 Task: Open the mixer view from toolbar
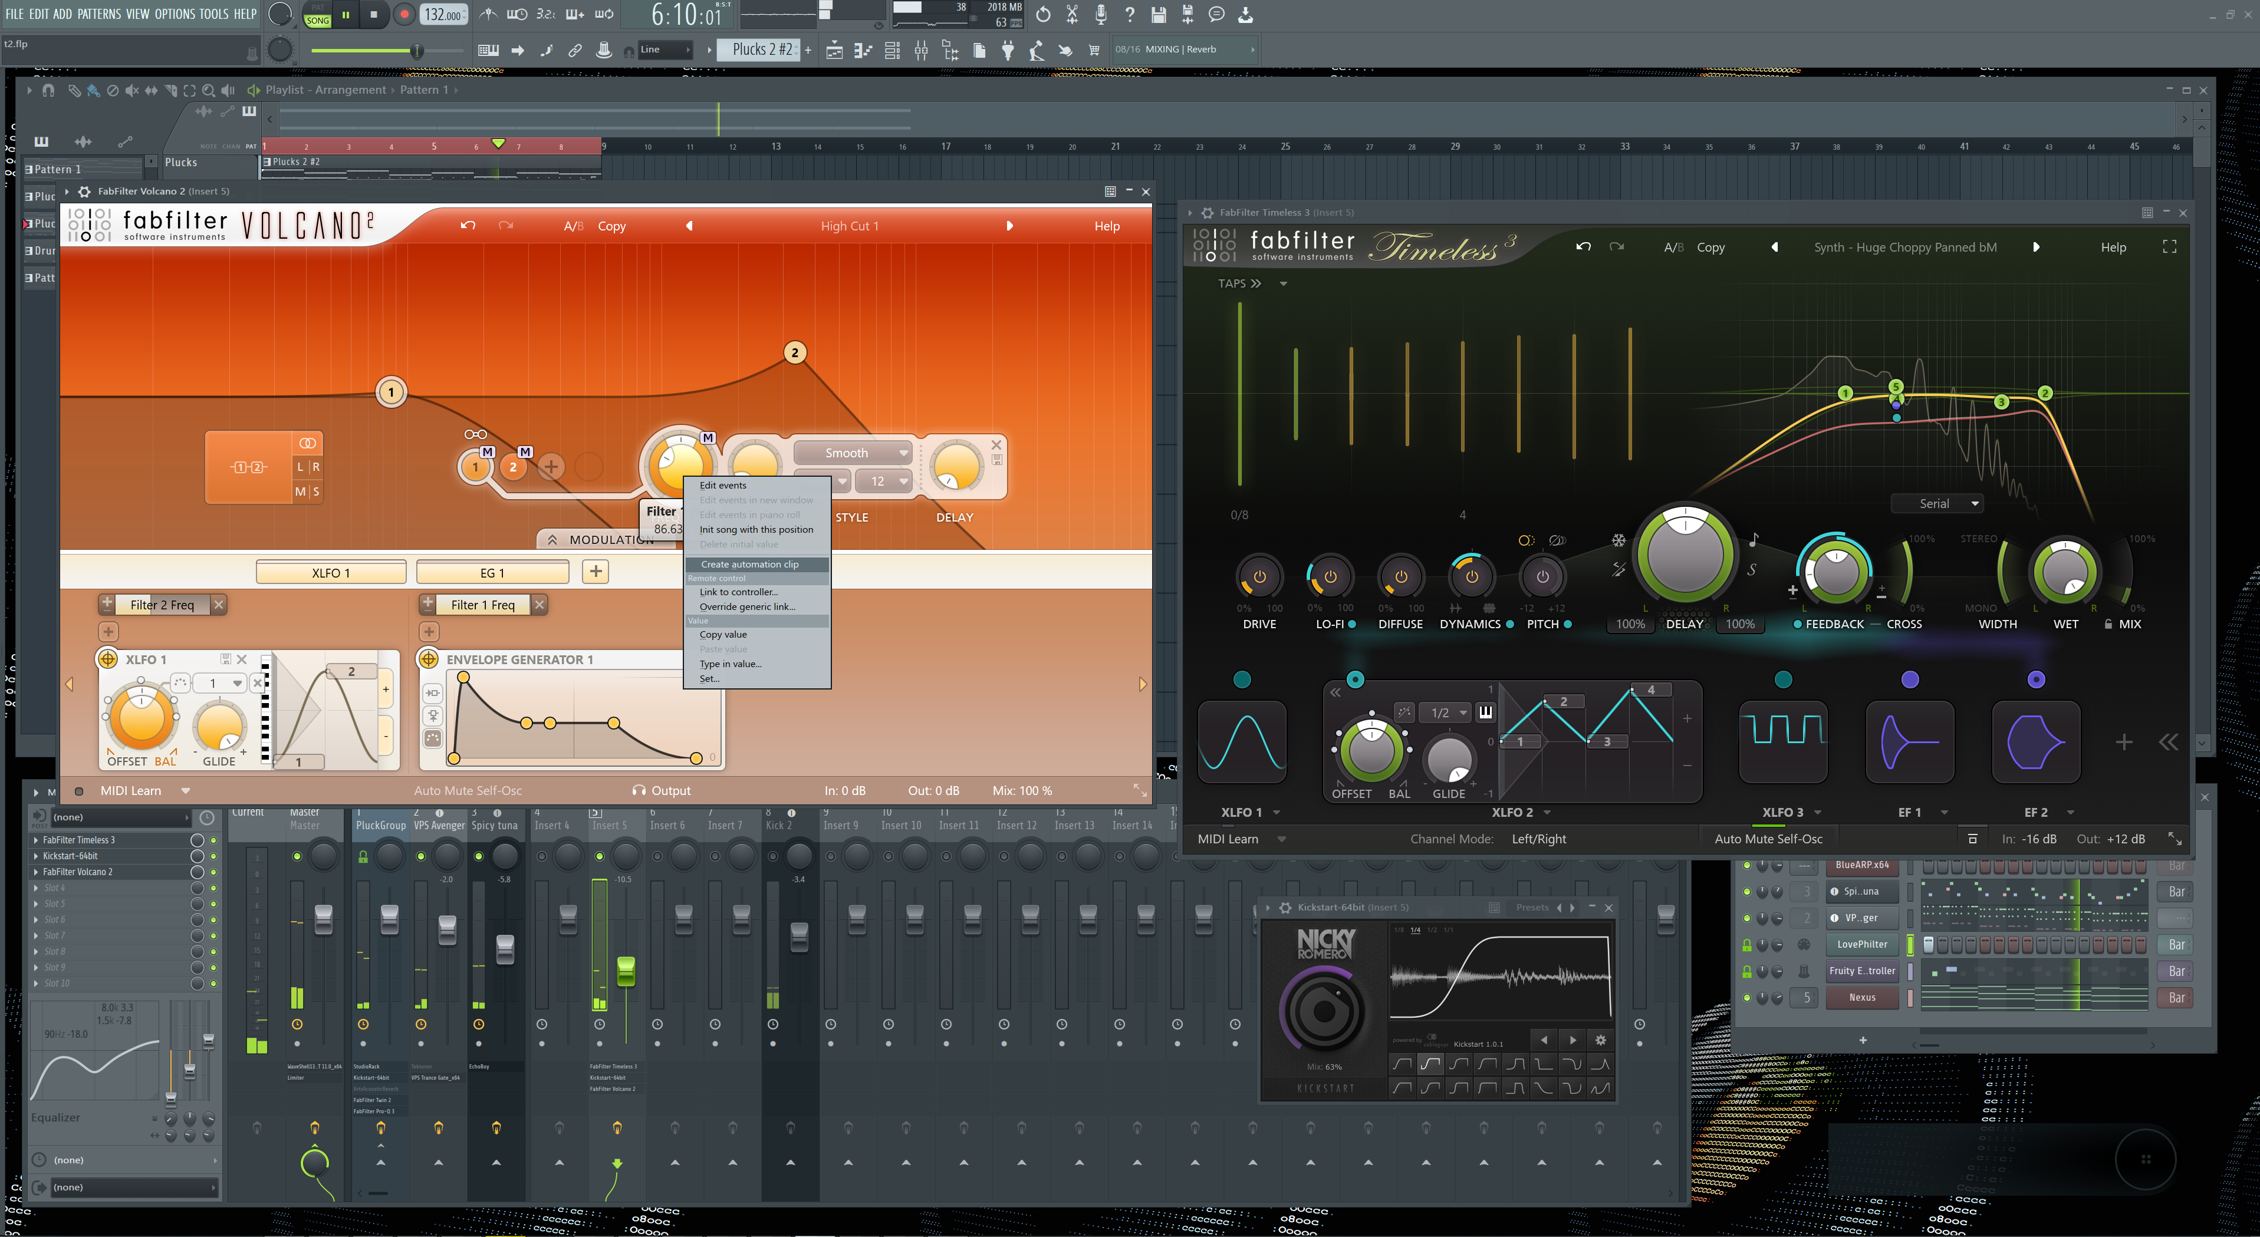coord(921,51)
